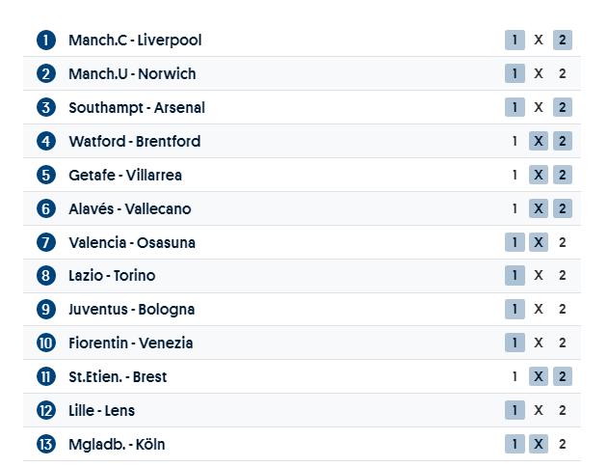Open the Juventus - Bologna match row
This screenshot has width=608, height=467.
tap(132, 310)
